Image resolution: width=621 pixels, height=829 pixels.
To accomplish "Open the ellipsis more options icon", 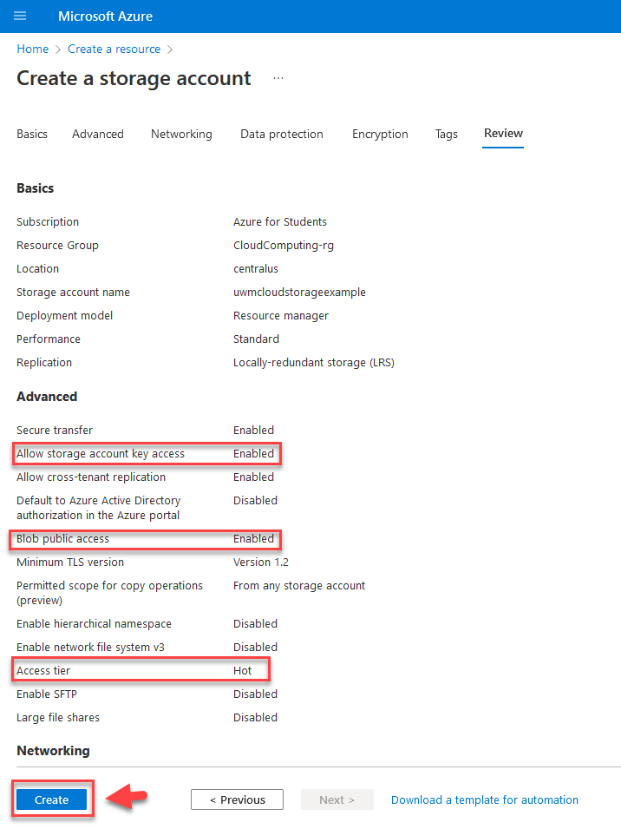I will [278, 78].
